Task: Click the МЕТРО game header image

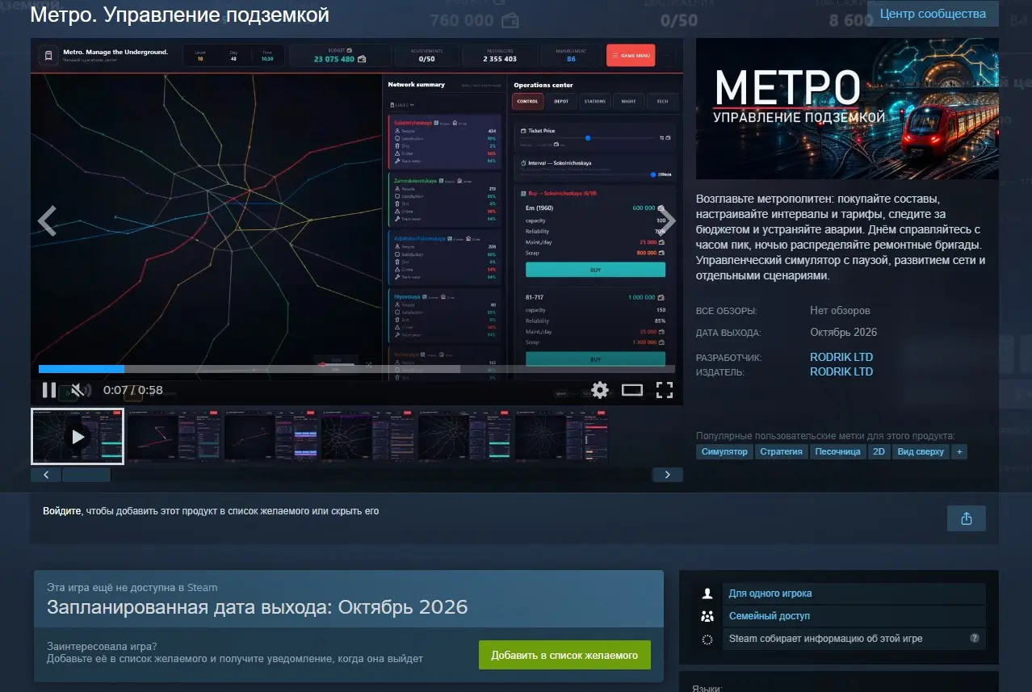Action: click(847, 108)
